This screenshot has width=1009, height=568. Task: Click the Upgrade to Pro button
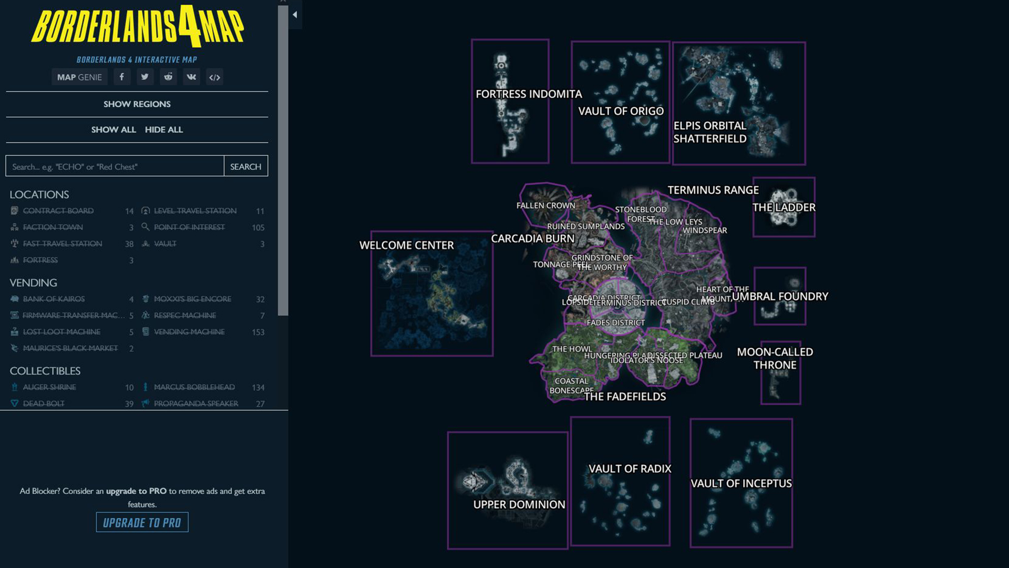click(142, 522)
